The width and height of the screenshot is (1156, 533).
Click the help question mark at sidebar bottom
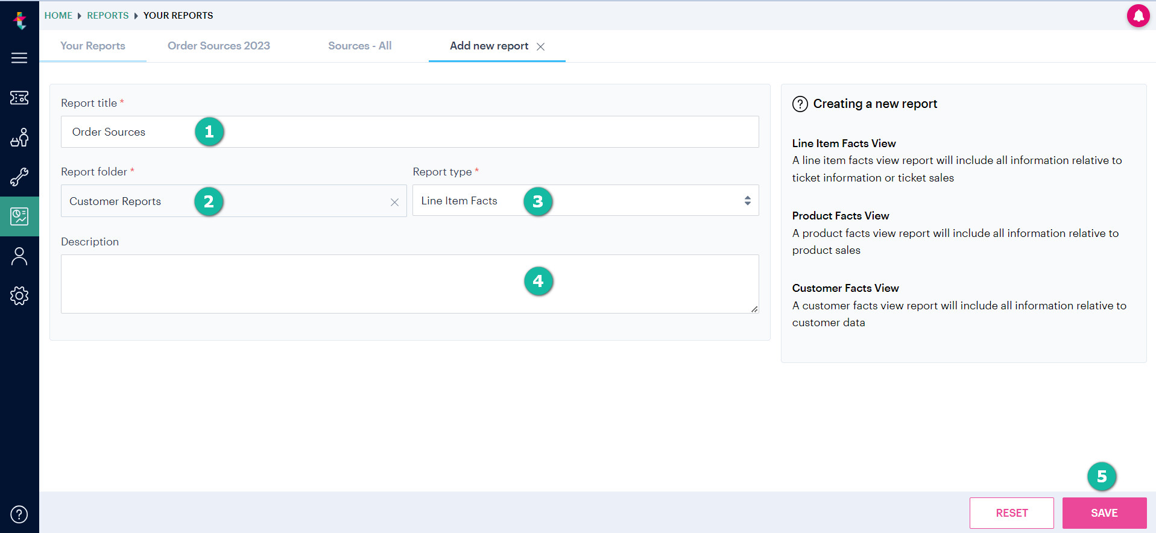point(19,514)
